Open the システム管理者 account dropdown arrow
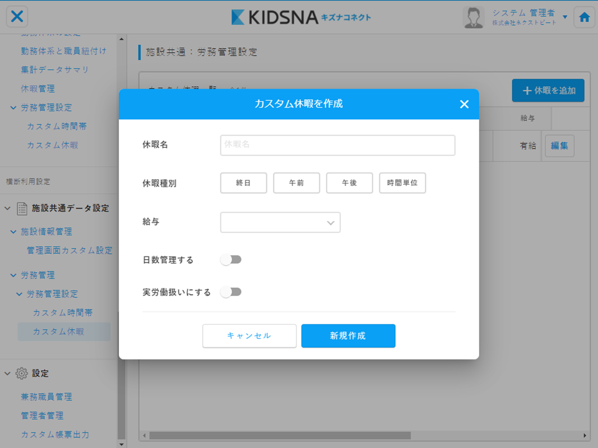 (x=565, y=17)
